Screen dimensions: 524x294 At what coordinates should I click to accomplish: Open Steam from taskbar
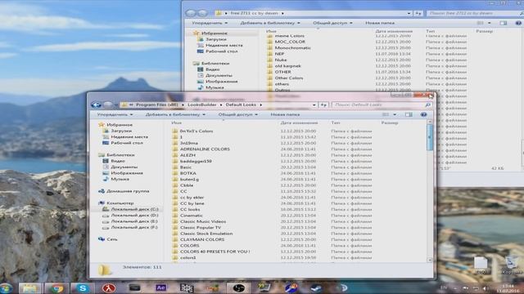click(x=317, y=288)
